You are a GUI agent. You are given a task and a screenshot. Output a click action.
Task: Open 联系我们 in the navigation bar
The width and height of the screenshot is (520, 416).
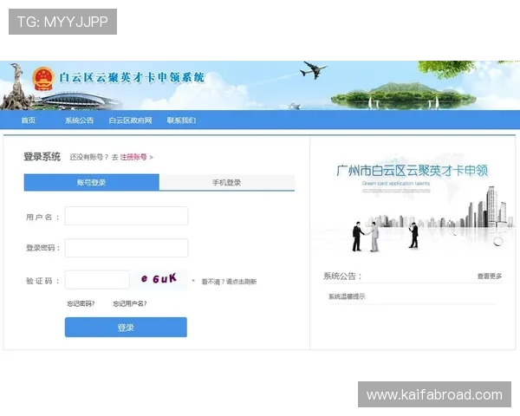[x=181, y=120]
